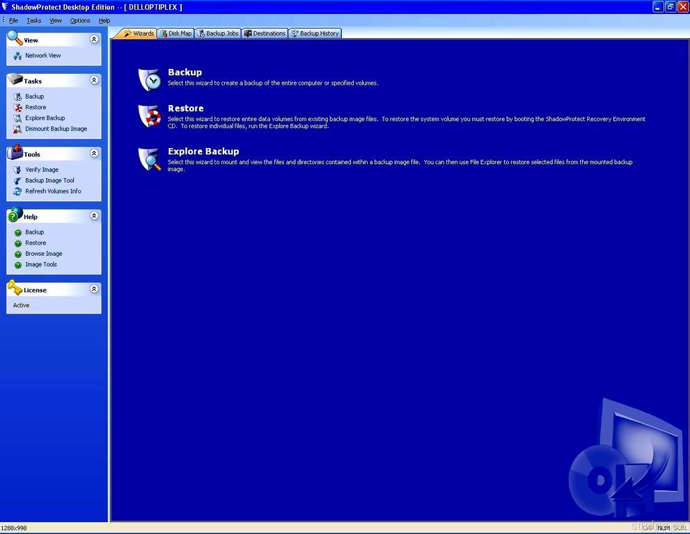
Task: Click the toolbox icon on Tools header
Action: coord(15,152)
